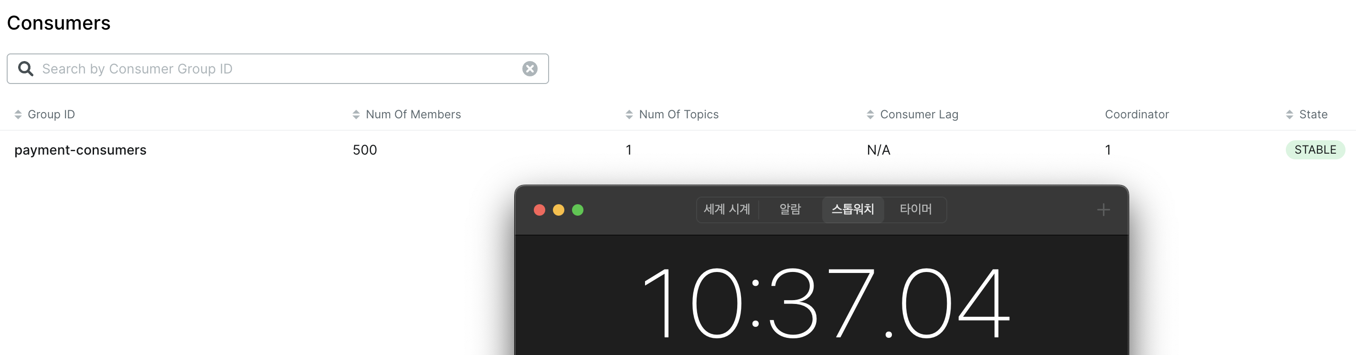The image size is (1356, 355).
Task: Switch to the 타이머 tab
Action: [915, 209]
